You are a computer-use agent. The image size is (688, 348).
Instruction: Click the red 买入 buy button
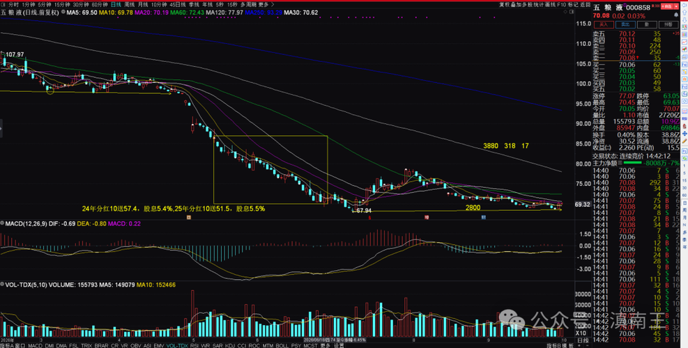604,24
